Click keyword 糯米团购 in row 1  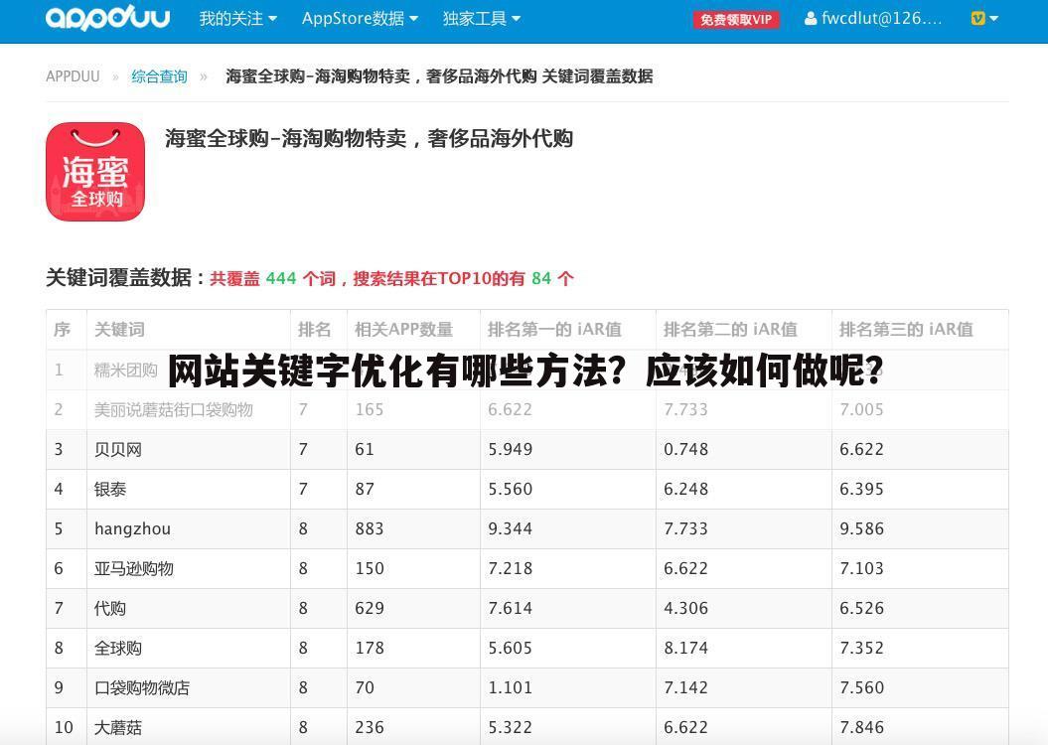click(x=125, y=371)
